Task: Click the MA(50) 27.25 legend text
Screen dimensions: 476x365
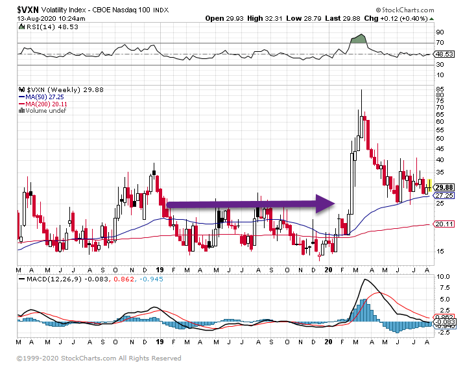Action: coord(45,97)
